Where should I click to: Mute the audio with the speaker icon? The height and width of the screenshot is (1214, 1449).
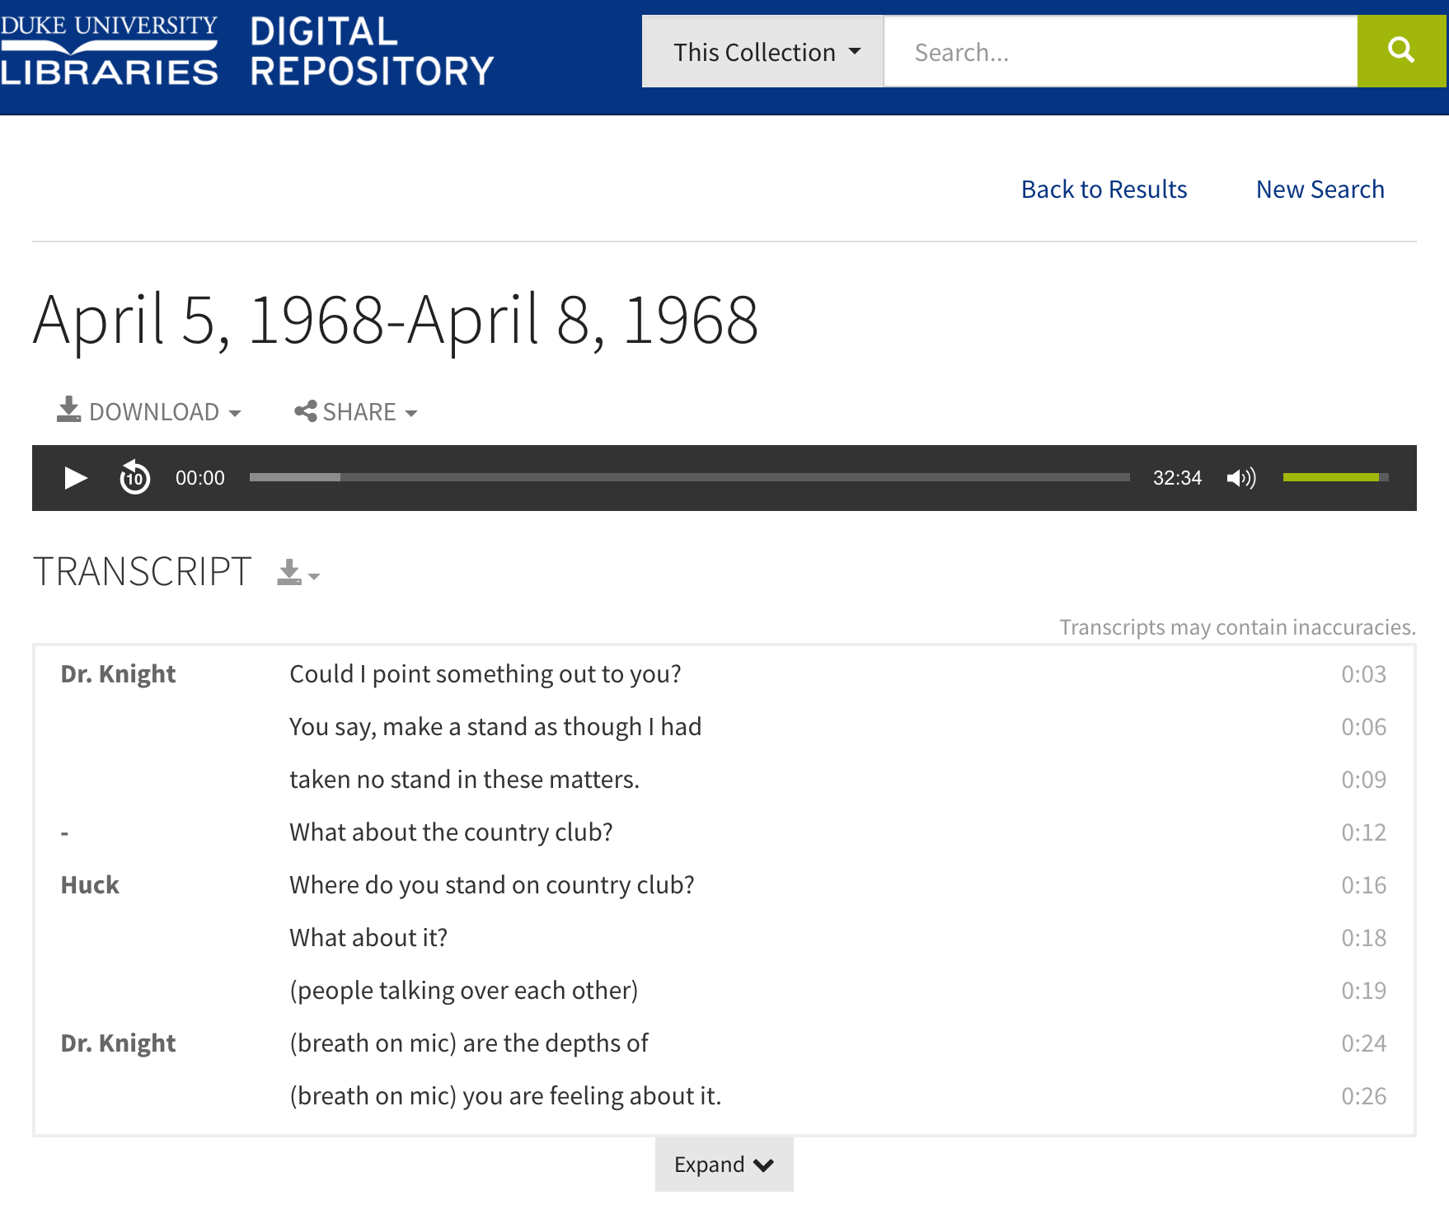1241,478
